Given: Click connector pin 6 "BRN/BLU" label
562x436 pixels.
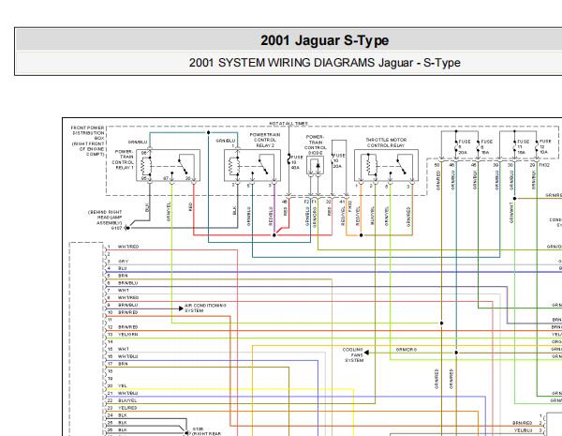Looking at the screenshot, I should [127, 283].
